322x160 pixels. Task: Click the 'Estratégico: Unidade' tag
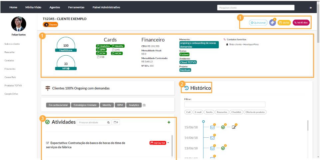click(x=85, y=105)
